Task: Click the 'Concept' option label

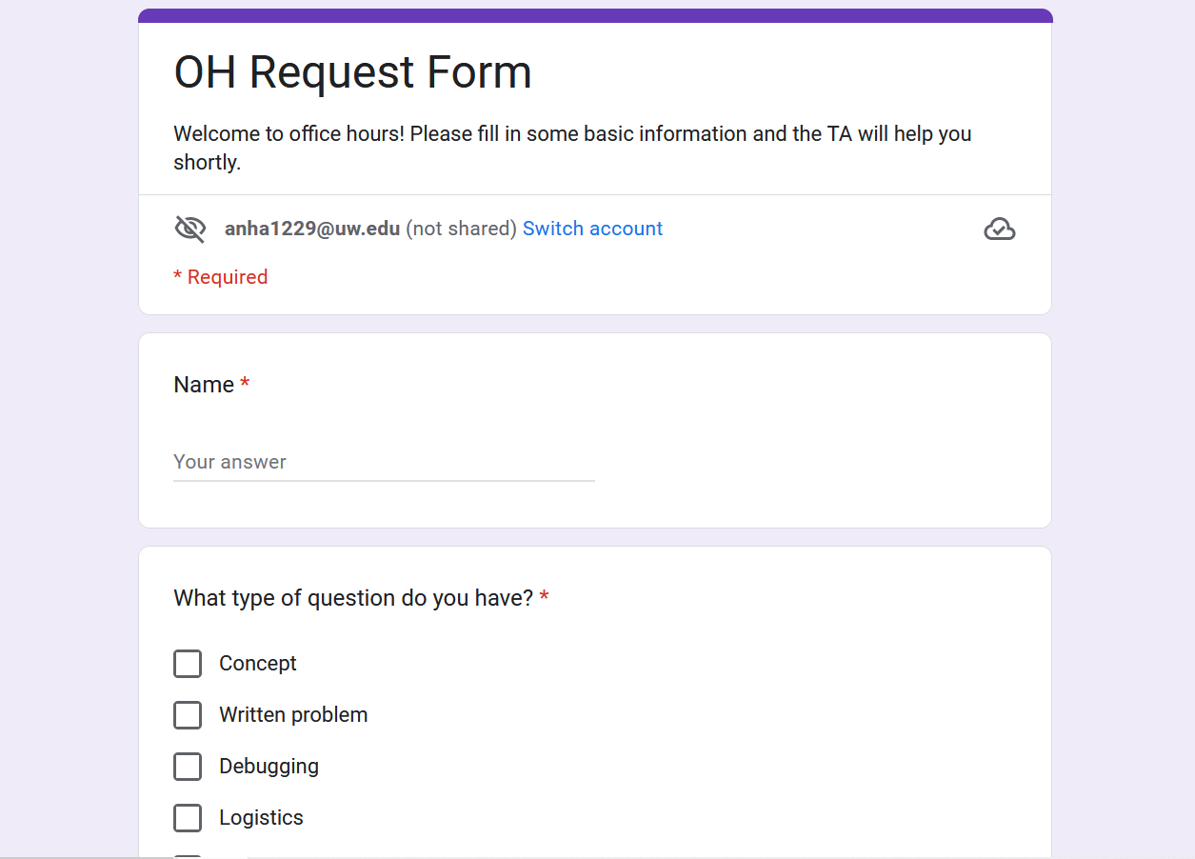Action: tap(258, 664)
